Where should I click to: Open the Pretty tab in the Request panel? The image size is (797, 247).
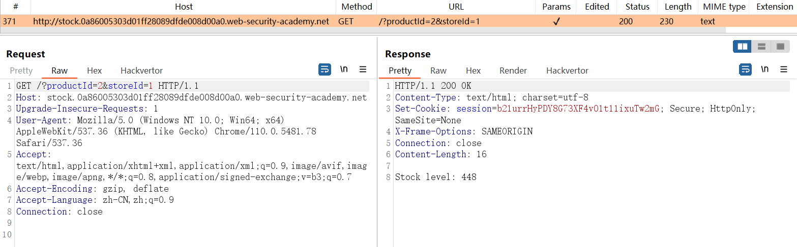[21, 70]
